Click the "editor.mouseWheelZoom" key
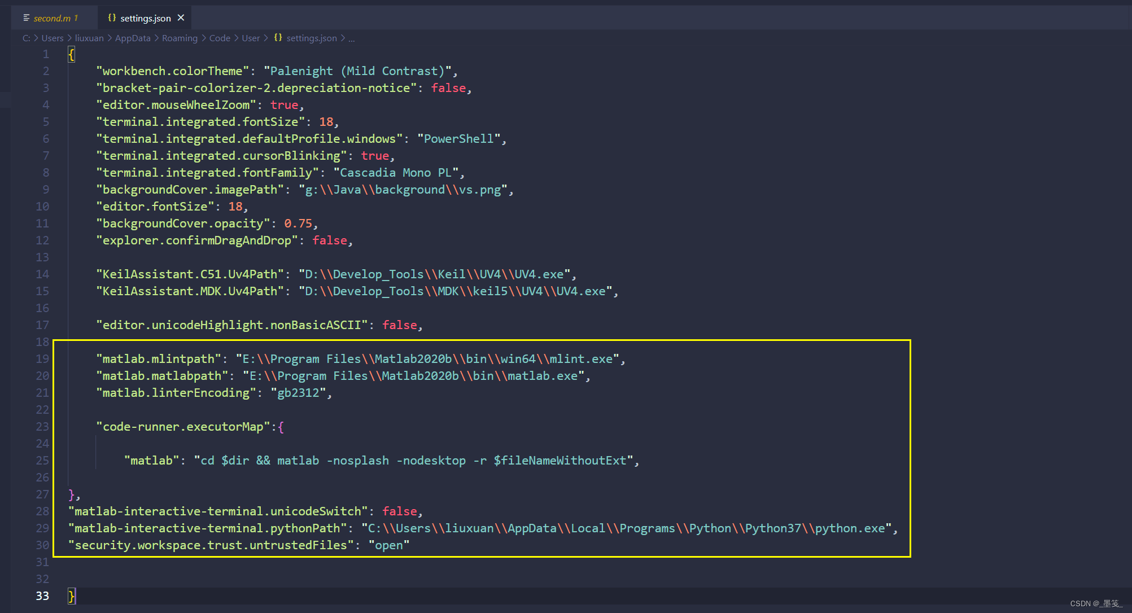 176,105
